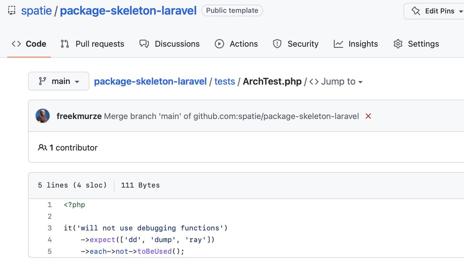Click the pin icon in Edit Pins
464x266 pixels.
pos(416,11)
